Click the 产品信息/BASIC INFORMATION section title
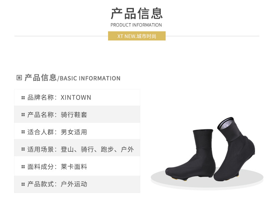 click(x=72, y=78)
